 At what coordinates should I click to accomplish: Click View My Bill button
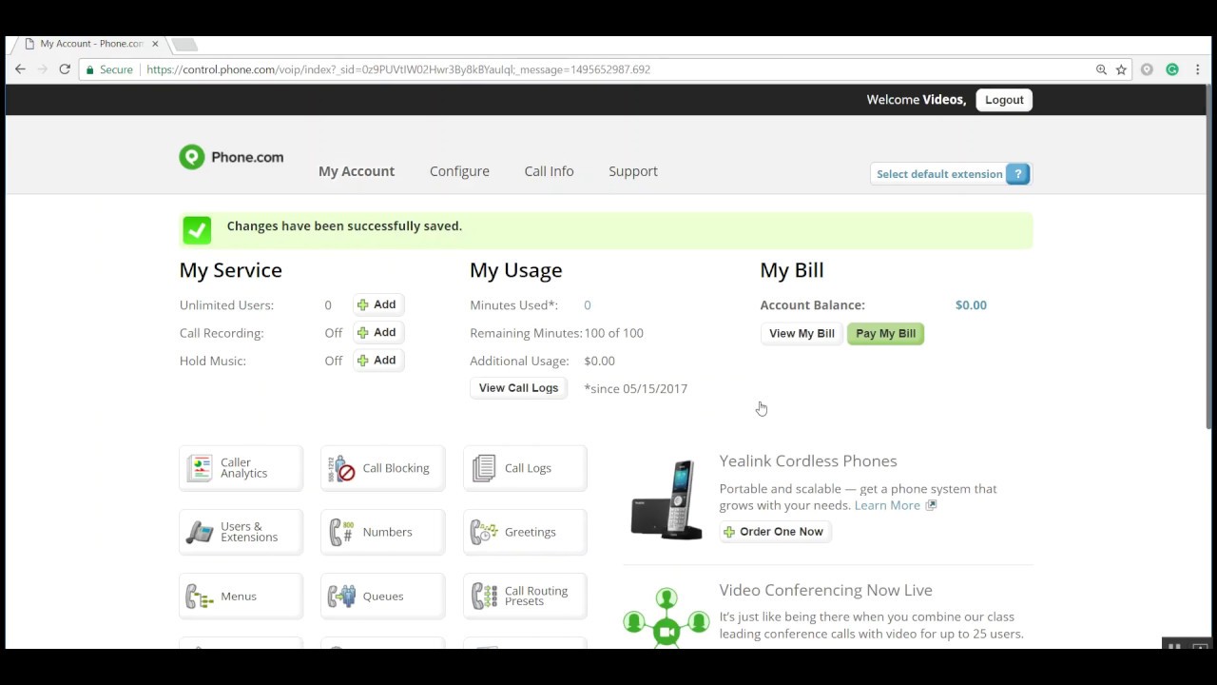[x=802, y=333]
